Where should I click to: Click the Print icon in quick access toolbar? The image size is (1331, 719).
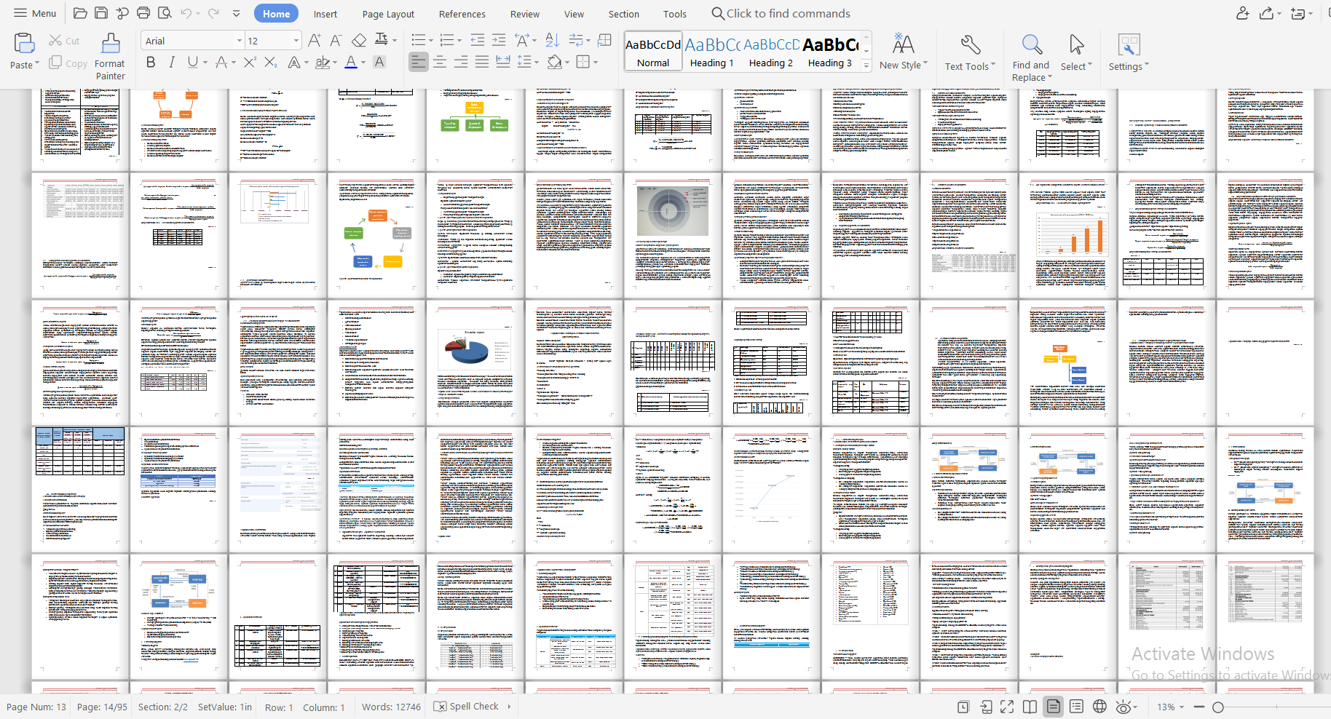tap(143, 13)
